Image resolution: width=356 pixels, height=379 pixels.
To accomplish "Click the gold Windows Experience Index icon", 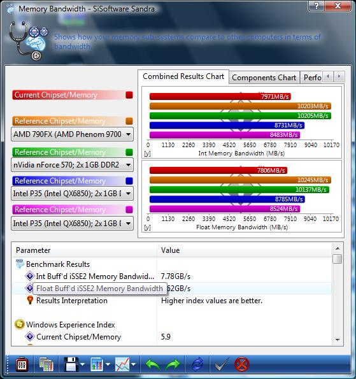I will (19, 324).
